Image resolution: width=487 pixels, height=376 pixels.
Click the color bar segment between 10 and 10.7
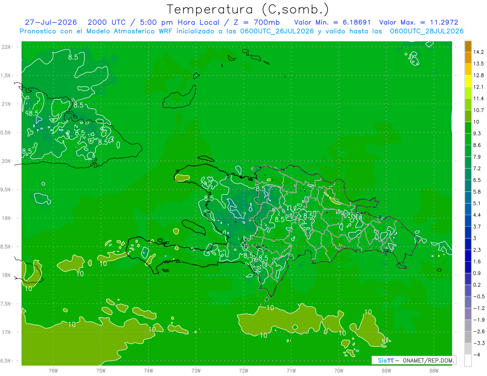point(468,116)
